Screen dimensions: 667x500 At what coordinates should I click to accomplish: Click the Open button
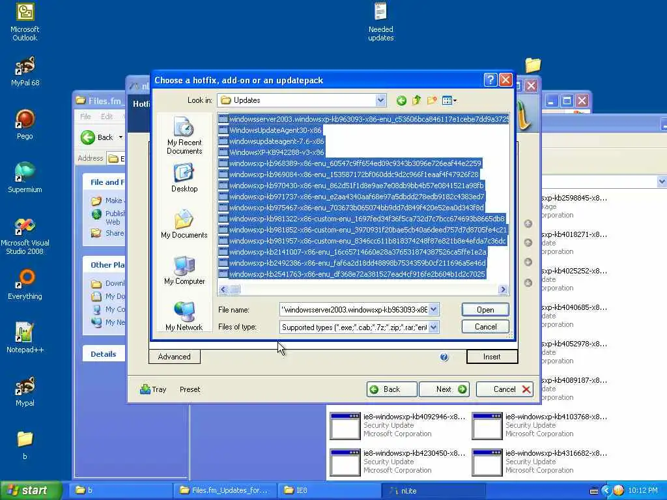(485, 309)
